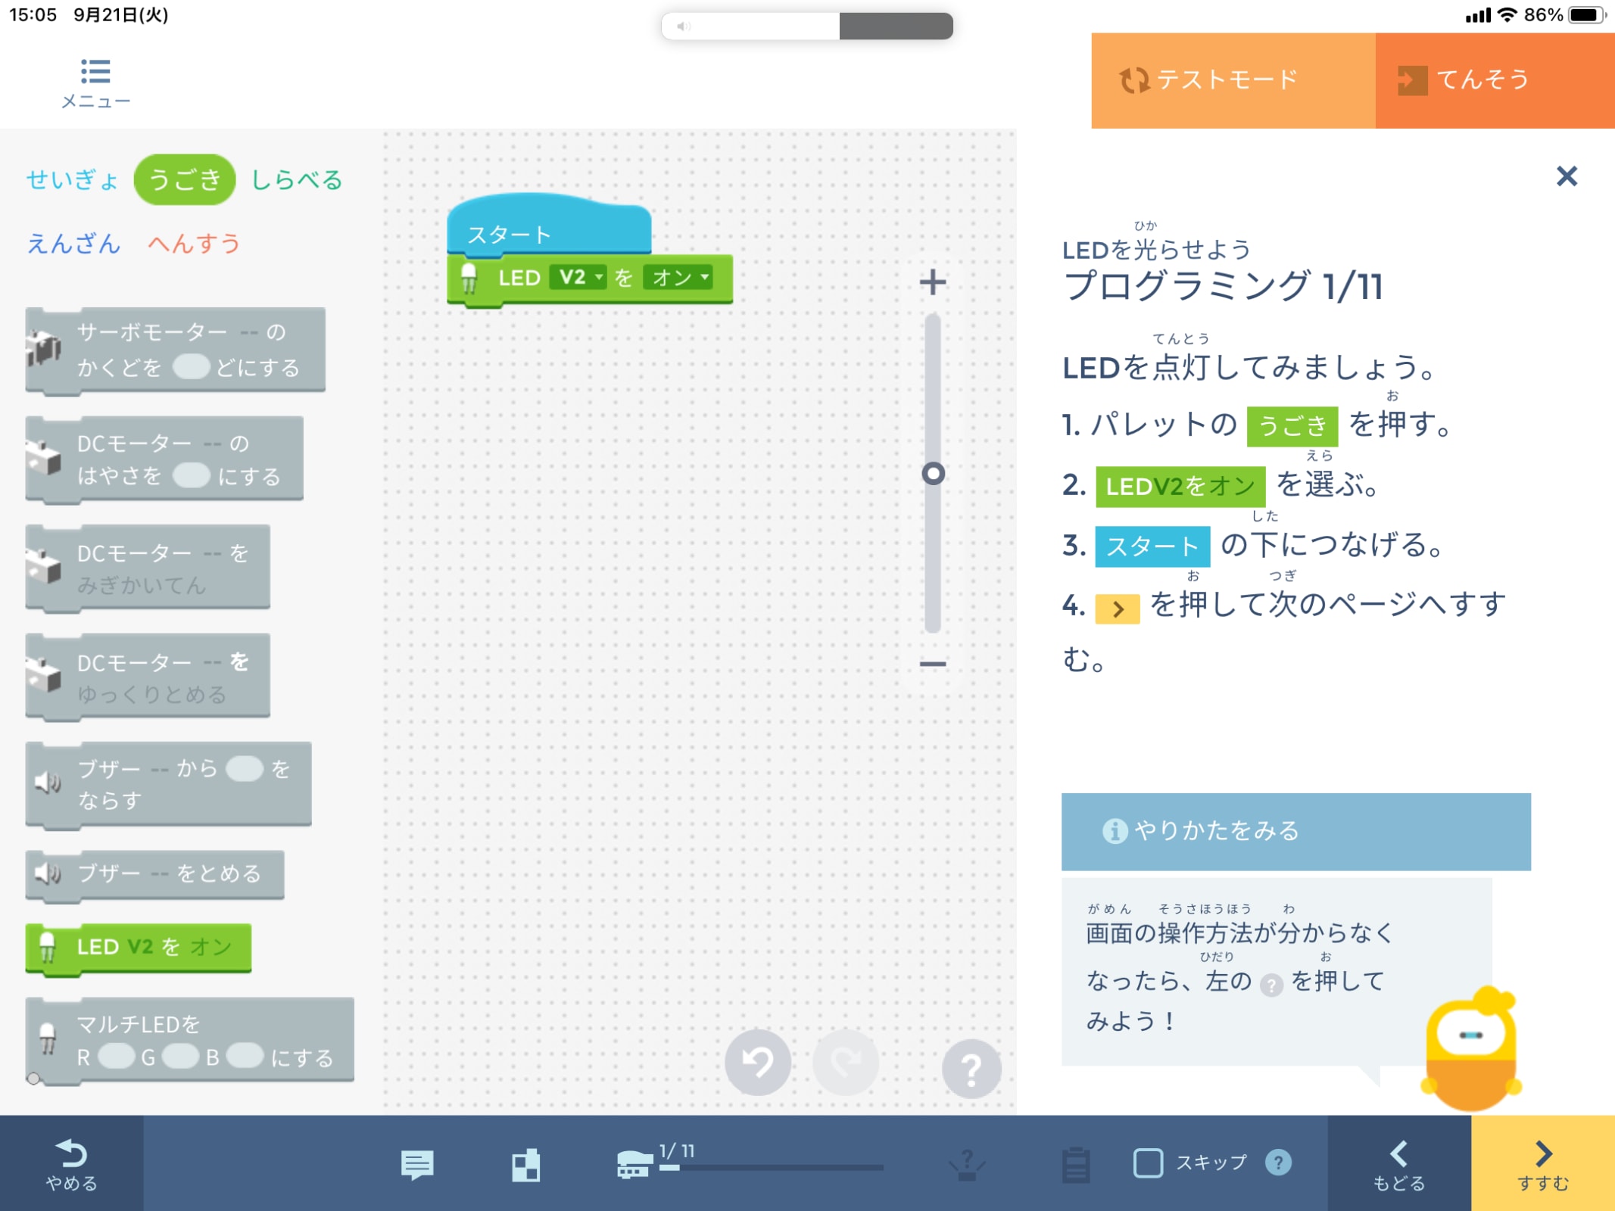Image resolution: width=1615 pixels, height=1211 pixels.
Task: Click the zoom slider handle
Action: tap(933, 474)
